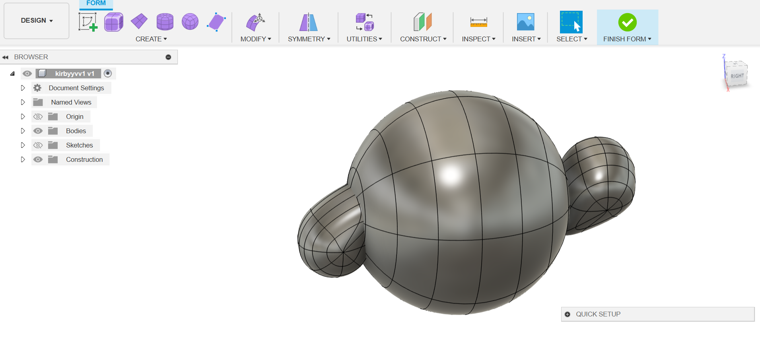Click the Bodies folder icon
Viewport: 760px width, 357px height.
coord(53,131)
